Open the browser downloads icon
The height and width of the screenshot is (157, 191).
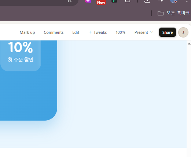(x=147, y=1)
